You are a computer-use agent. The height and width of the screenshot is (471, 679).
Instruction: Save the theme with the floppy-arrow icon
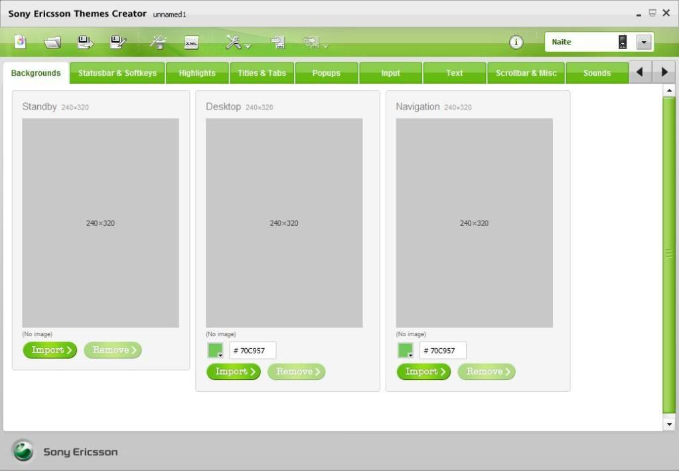point(85,42)
